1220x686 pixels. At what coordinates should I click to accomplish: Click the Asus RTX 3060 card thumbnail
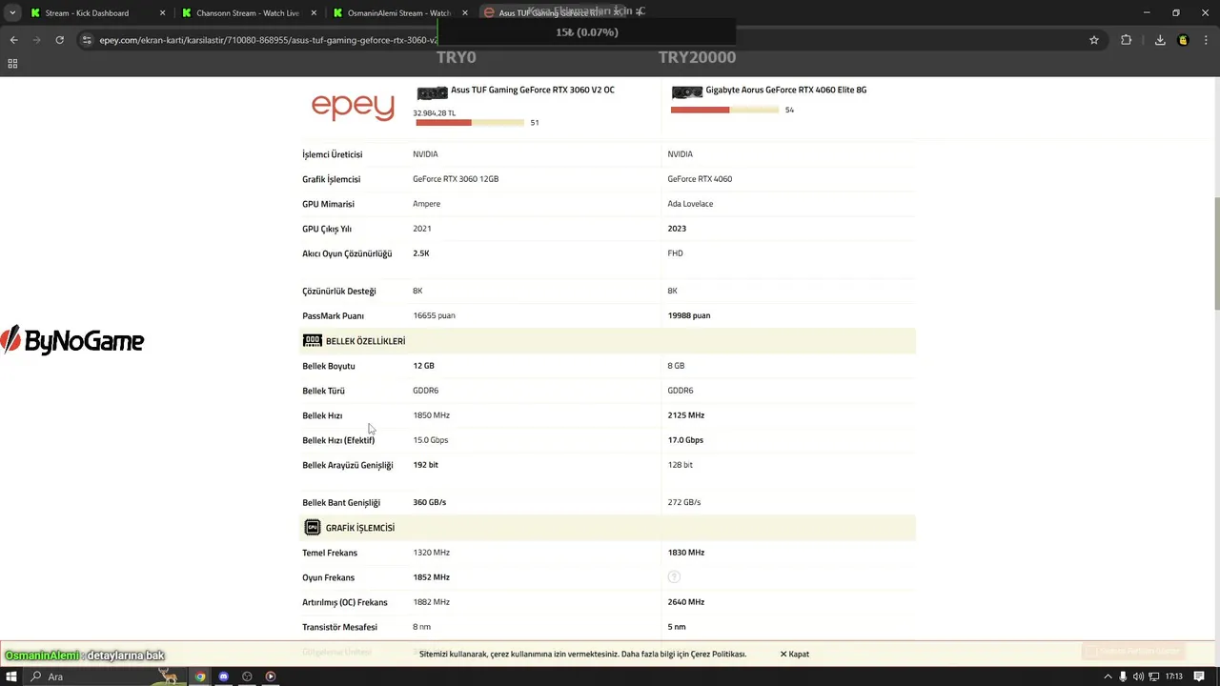point(432,92)
